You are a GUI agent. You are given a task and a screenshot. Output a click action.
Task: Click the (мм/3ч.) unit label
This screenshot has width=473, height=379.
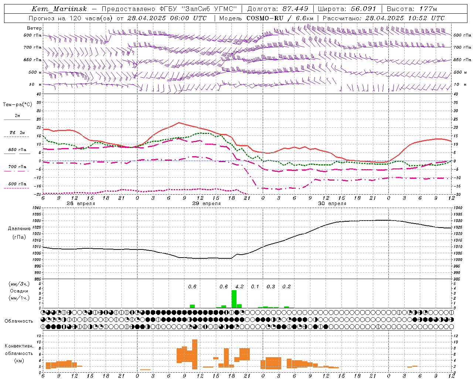(x=19, y=284)
